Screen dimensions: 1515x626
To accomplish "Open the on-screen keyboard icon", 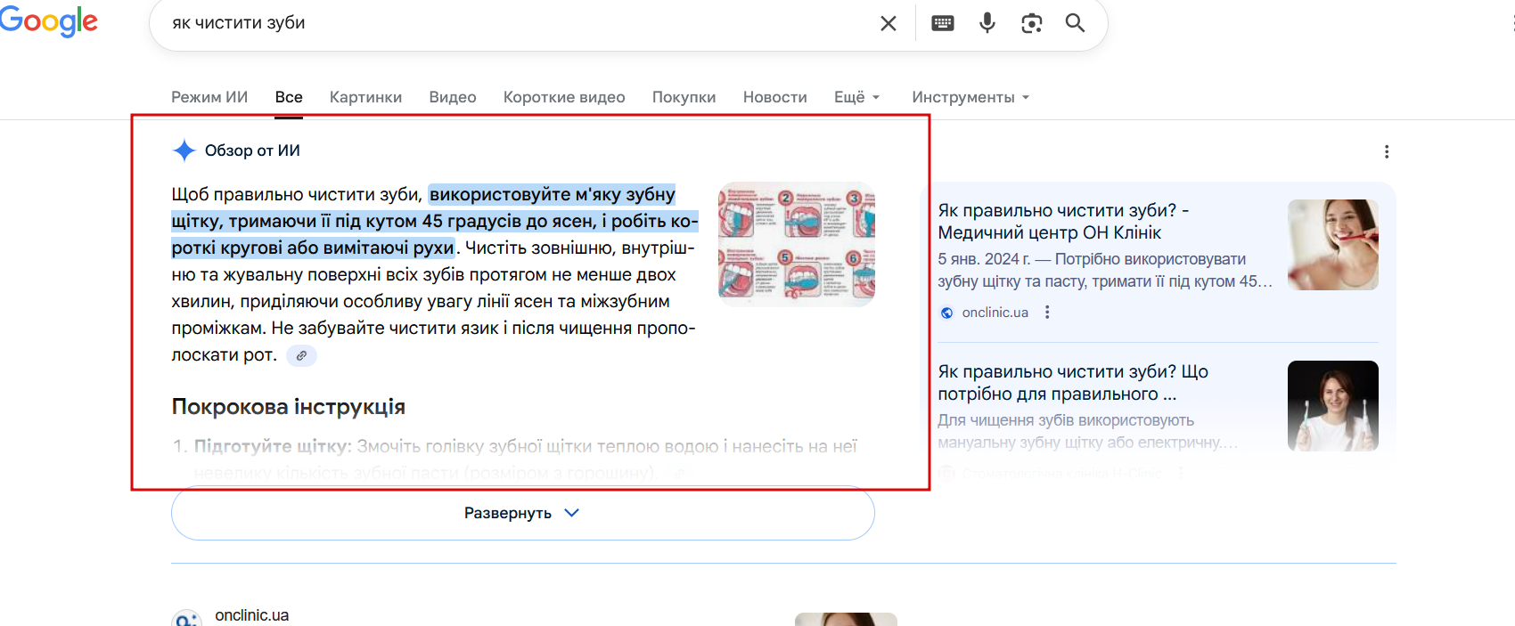I will tap(943, 23).
